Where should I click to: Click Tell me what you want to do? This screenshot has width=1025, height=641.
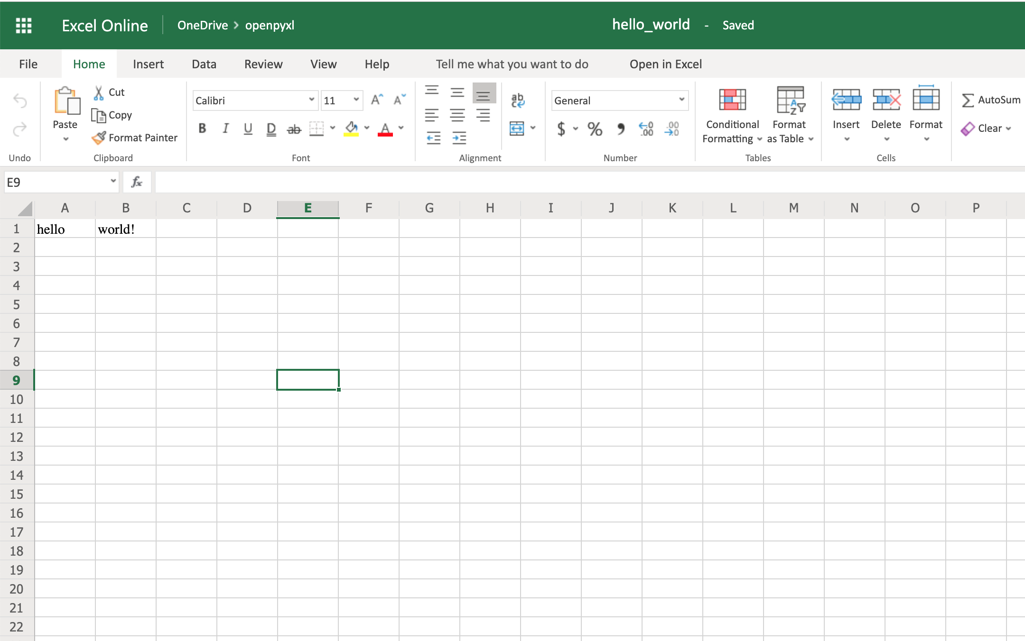pyautogui.click(x=512, y=64)
